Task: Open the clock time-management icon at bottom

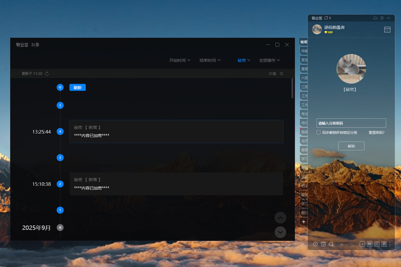Action: 315,244
